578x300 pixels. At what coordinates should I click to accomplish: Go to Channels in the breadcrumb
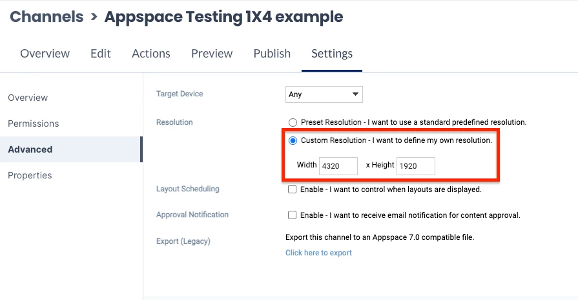(46, 17)
